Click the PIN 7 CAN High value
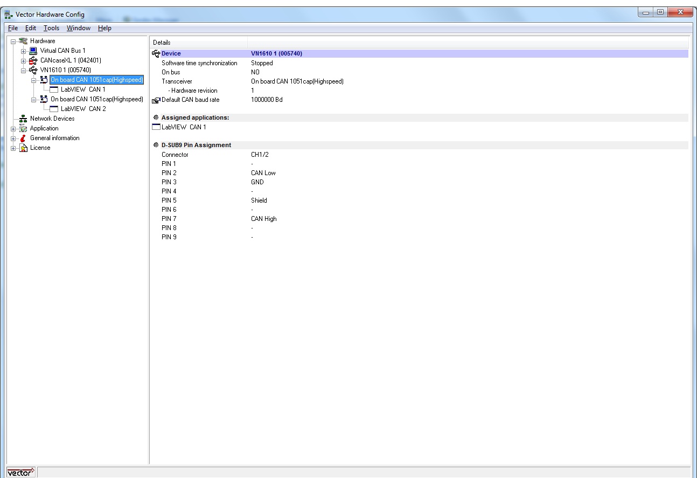Image resolution: width=697 pixels, height=478 pixels. pyautogui.click(x=264, y=219)
